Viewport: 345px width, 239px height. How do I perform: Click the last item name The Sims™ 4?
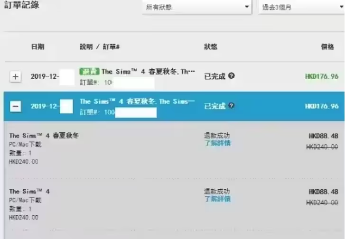click(x=29, y=192)
